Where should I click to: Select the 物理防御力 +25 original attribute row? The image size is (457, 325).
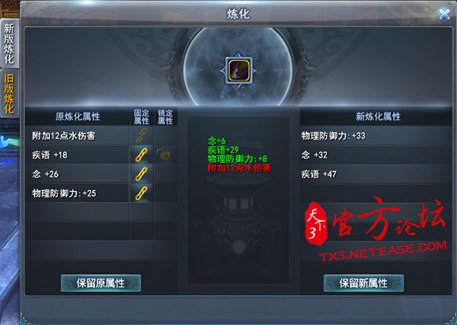click(x=77, y=193)
